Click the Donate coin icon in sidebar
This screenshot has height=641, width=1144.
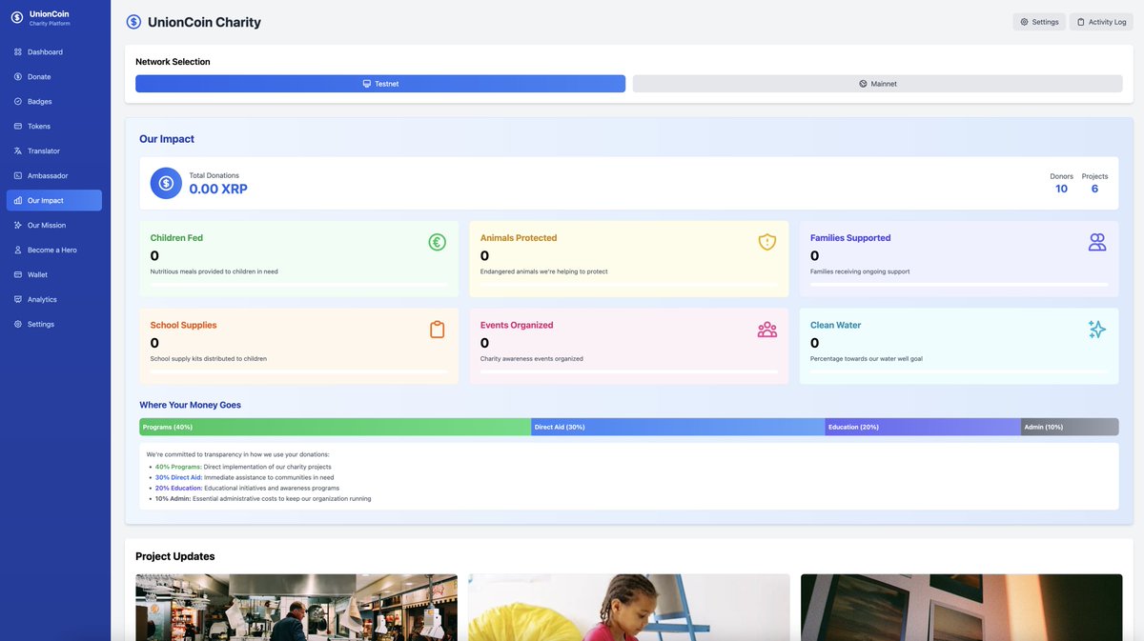coord(18,77)
